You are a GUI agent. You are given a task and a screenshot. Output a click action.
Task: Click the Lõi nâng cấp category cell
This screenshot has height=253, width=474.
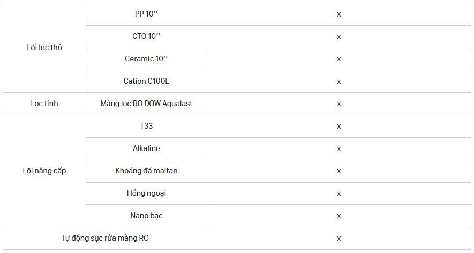point(44,171)
